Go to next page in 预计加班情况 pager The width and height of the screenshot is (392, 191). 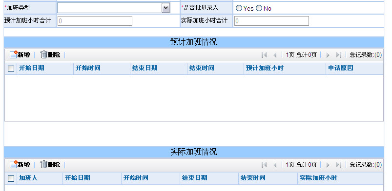coord(328,55)
